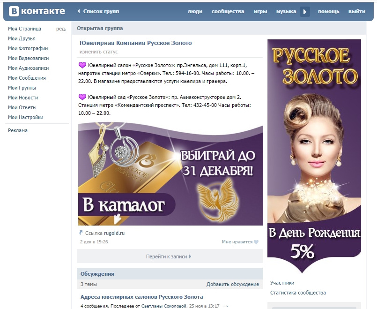Click ред. next to Моя Страница
The image size is (377, 309).
coord(61,29)
